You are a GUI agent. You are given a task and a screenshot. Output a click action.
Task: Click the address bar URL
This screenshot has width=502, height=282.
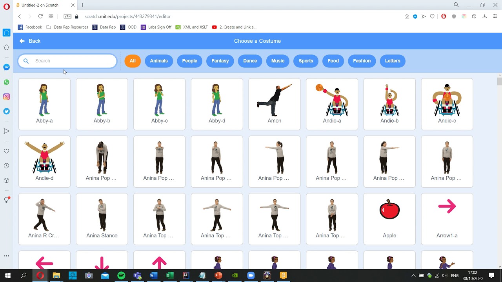127,16
